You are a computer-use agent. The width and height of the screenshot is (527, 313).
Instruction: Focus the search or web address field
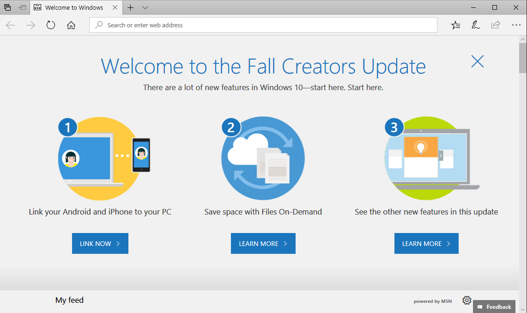click(x=263, y=25)
